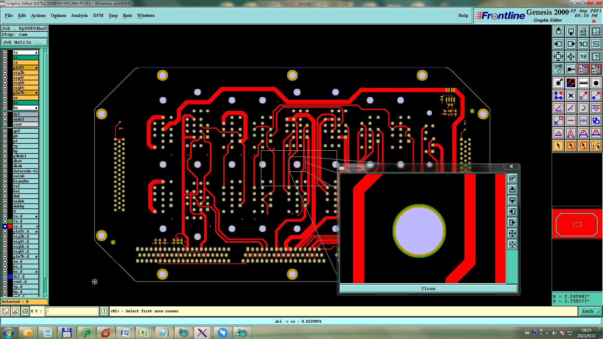Click the pan left view icon

click(x=558, y=44)
